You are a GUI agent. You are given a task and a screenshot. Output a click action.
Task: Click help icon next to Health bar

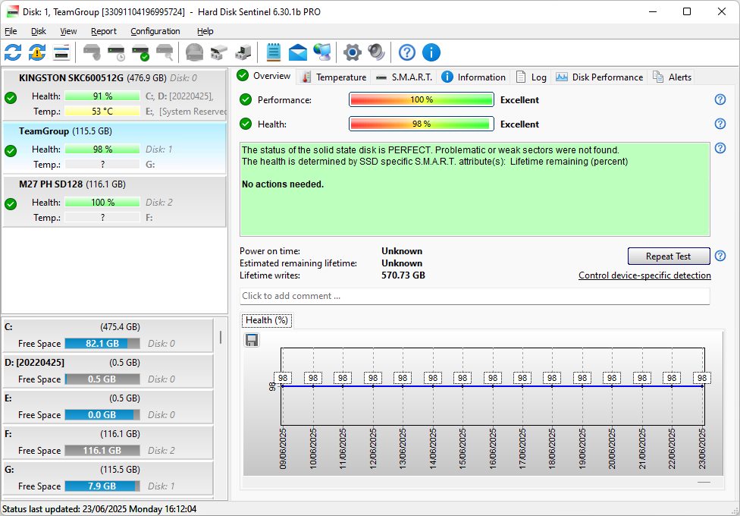[x=720, y=124]
